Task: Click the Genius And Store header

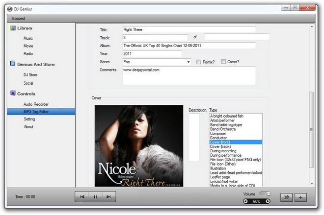Action: 36,64
